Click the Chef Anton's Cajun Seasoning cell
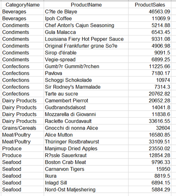 pyautogui.click(x=86, y=25)
